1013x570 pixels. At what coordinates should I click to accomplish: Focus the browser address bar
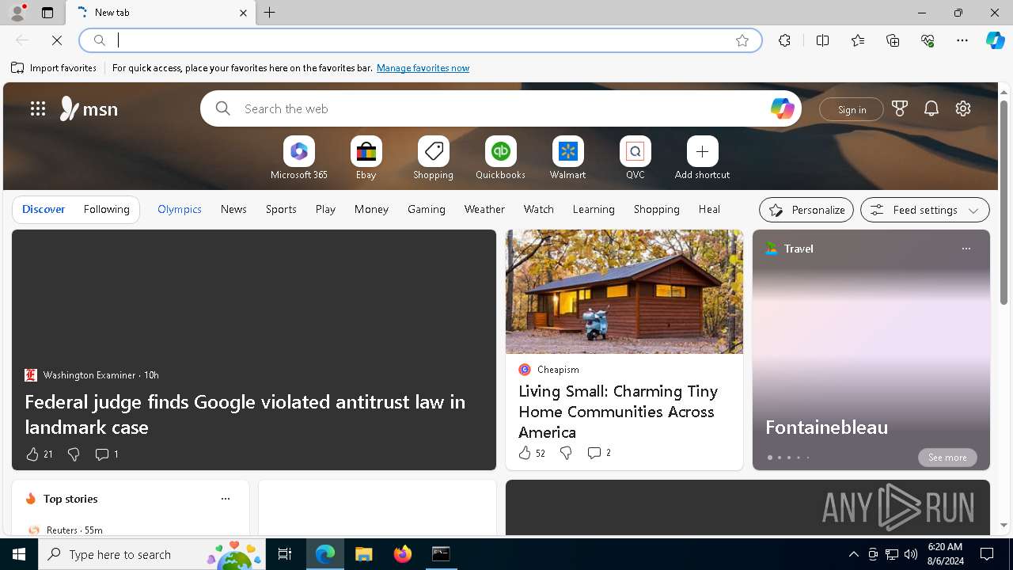click(419, 40)
